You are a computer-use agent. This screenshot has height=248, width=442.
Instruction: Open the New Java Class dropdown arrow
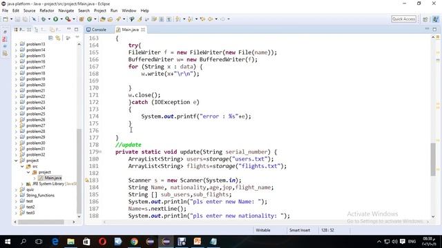coord(95,19)
